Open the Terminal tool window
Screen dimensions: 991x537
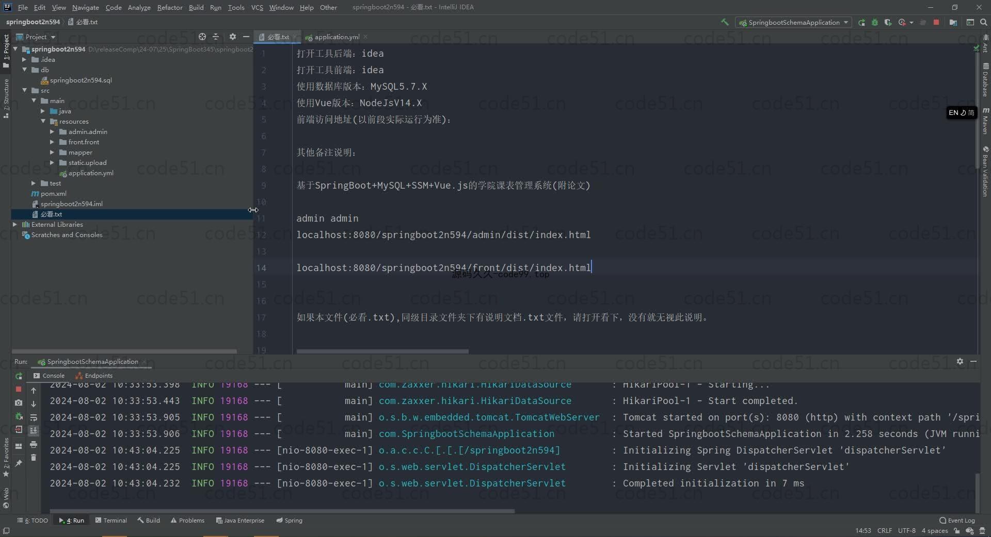point(111,520)
